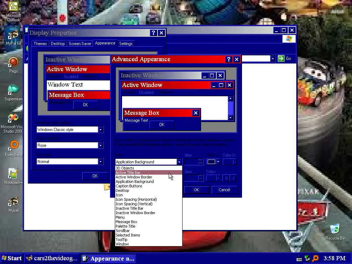Select the Appearance tab
The image size is (352, 264).
tap(105, 43)
